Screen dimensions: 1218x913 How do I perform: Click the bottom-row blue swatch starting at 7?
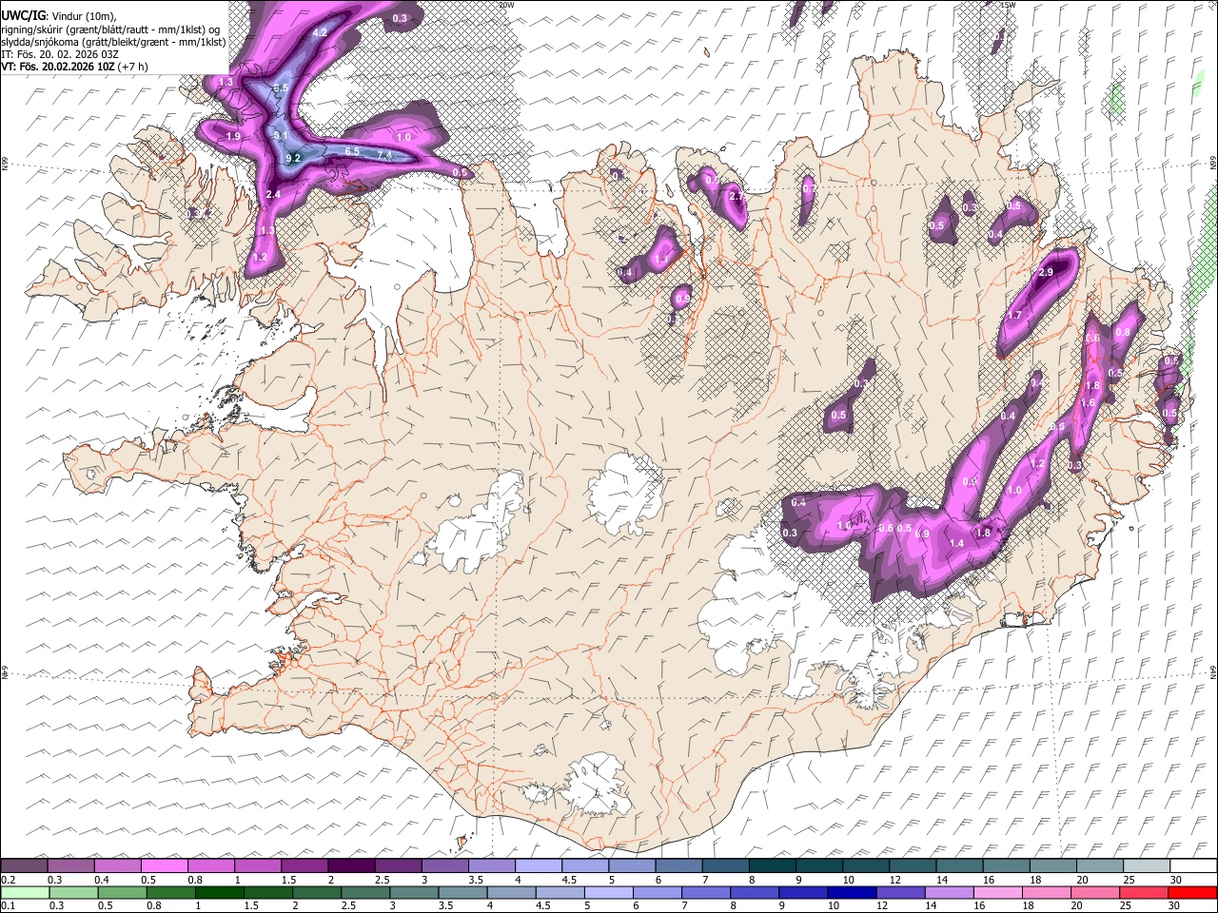point(708,892)
